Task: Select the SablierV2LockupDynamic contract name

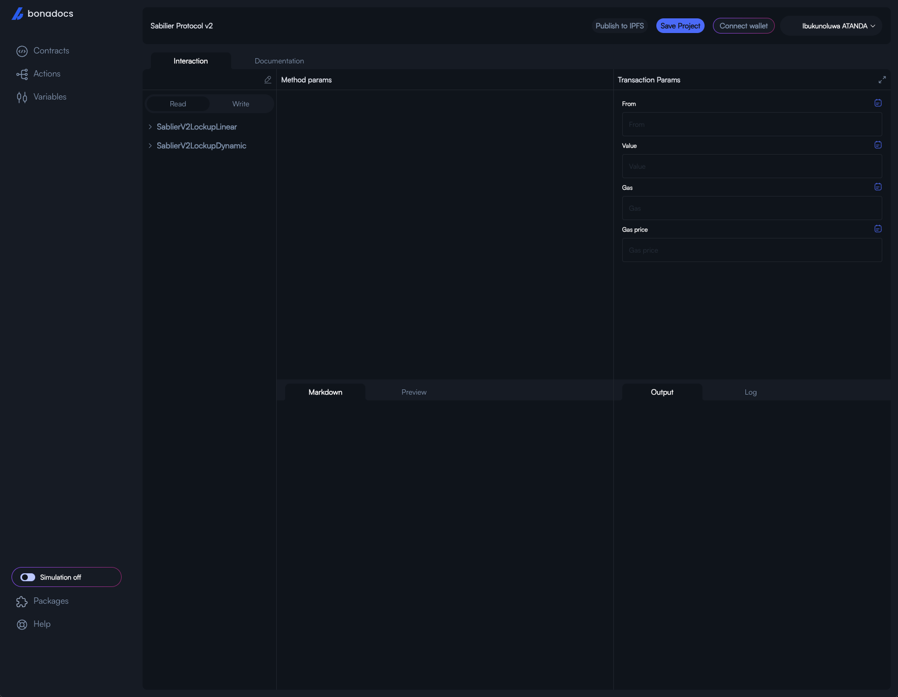Action: tap(201, 146)
